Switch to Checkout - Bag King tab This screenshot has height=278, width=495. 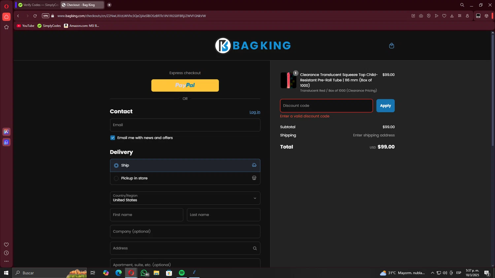pos(82,5)
